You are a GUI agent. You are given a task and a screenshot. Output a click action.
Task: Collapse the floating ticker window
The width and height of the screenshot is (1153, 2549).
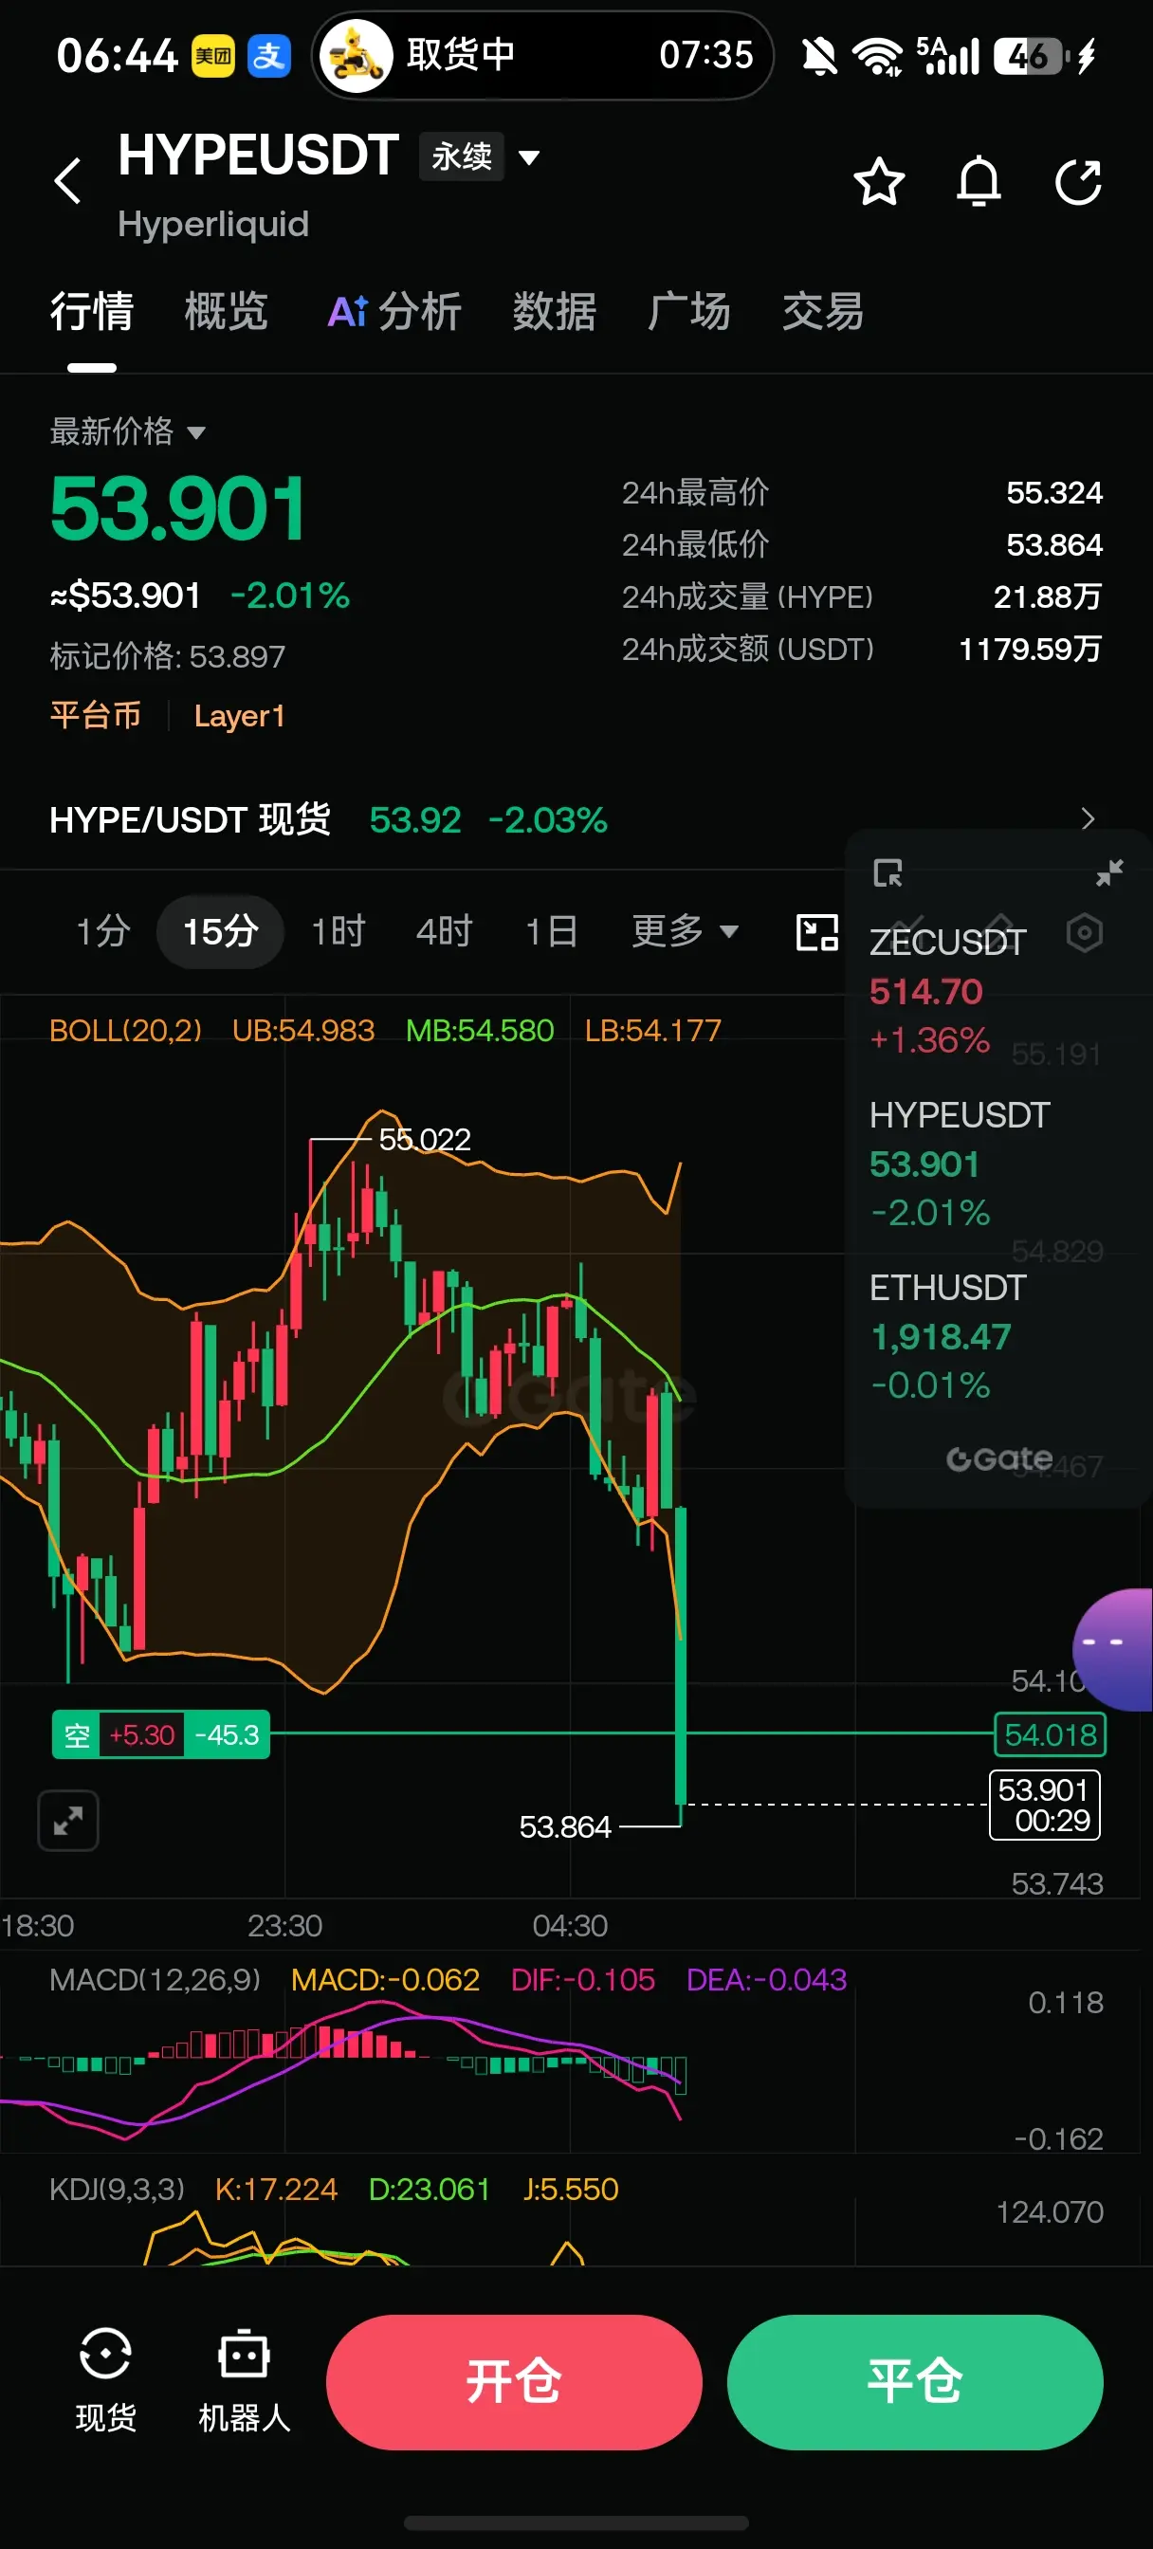(1109, 871)
